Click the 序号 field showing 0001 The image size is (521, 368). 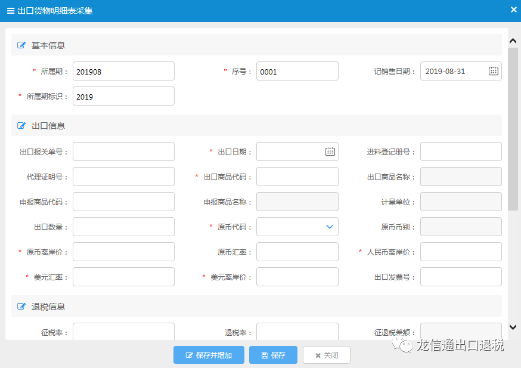pyautogui.click(x=297, y=71)
